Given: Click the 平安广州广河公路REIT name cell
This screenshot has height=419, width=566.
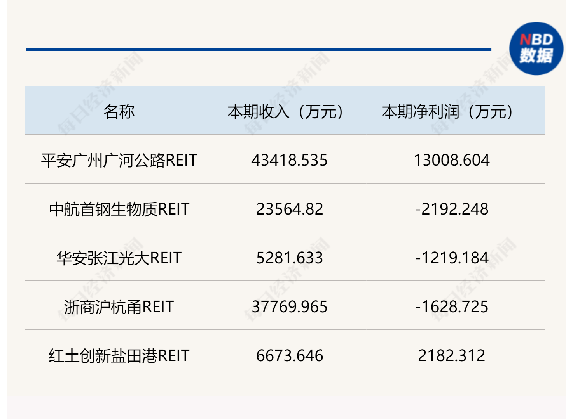Looking at the screenshot, I should click(119, 160).
